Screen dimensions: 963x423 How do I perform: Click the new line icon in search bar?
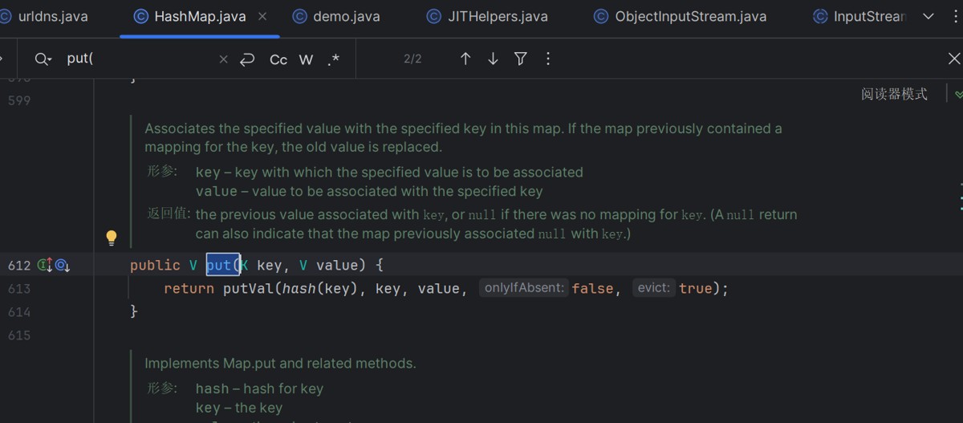click(247, 59)
